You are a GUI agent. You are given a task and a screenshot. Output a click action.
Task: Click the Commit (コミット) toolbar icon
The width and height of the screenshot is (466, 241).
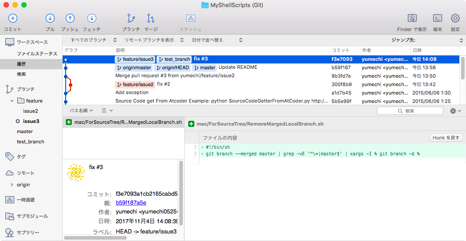coord(12,19)
